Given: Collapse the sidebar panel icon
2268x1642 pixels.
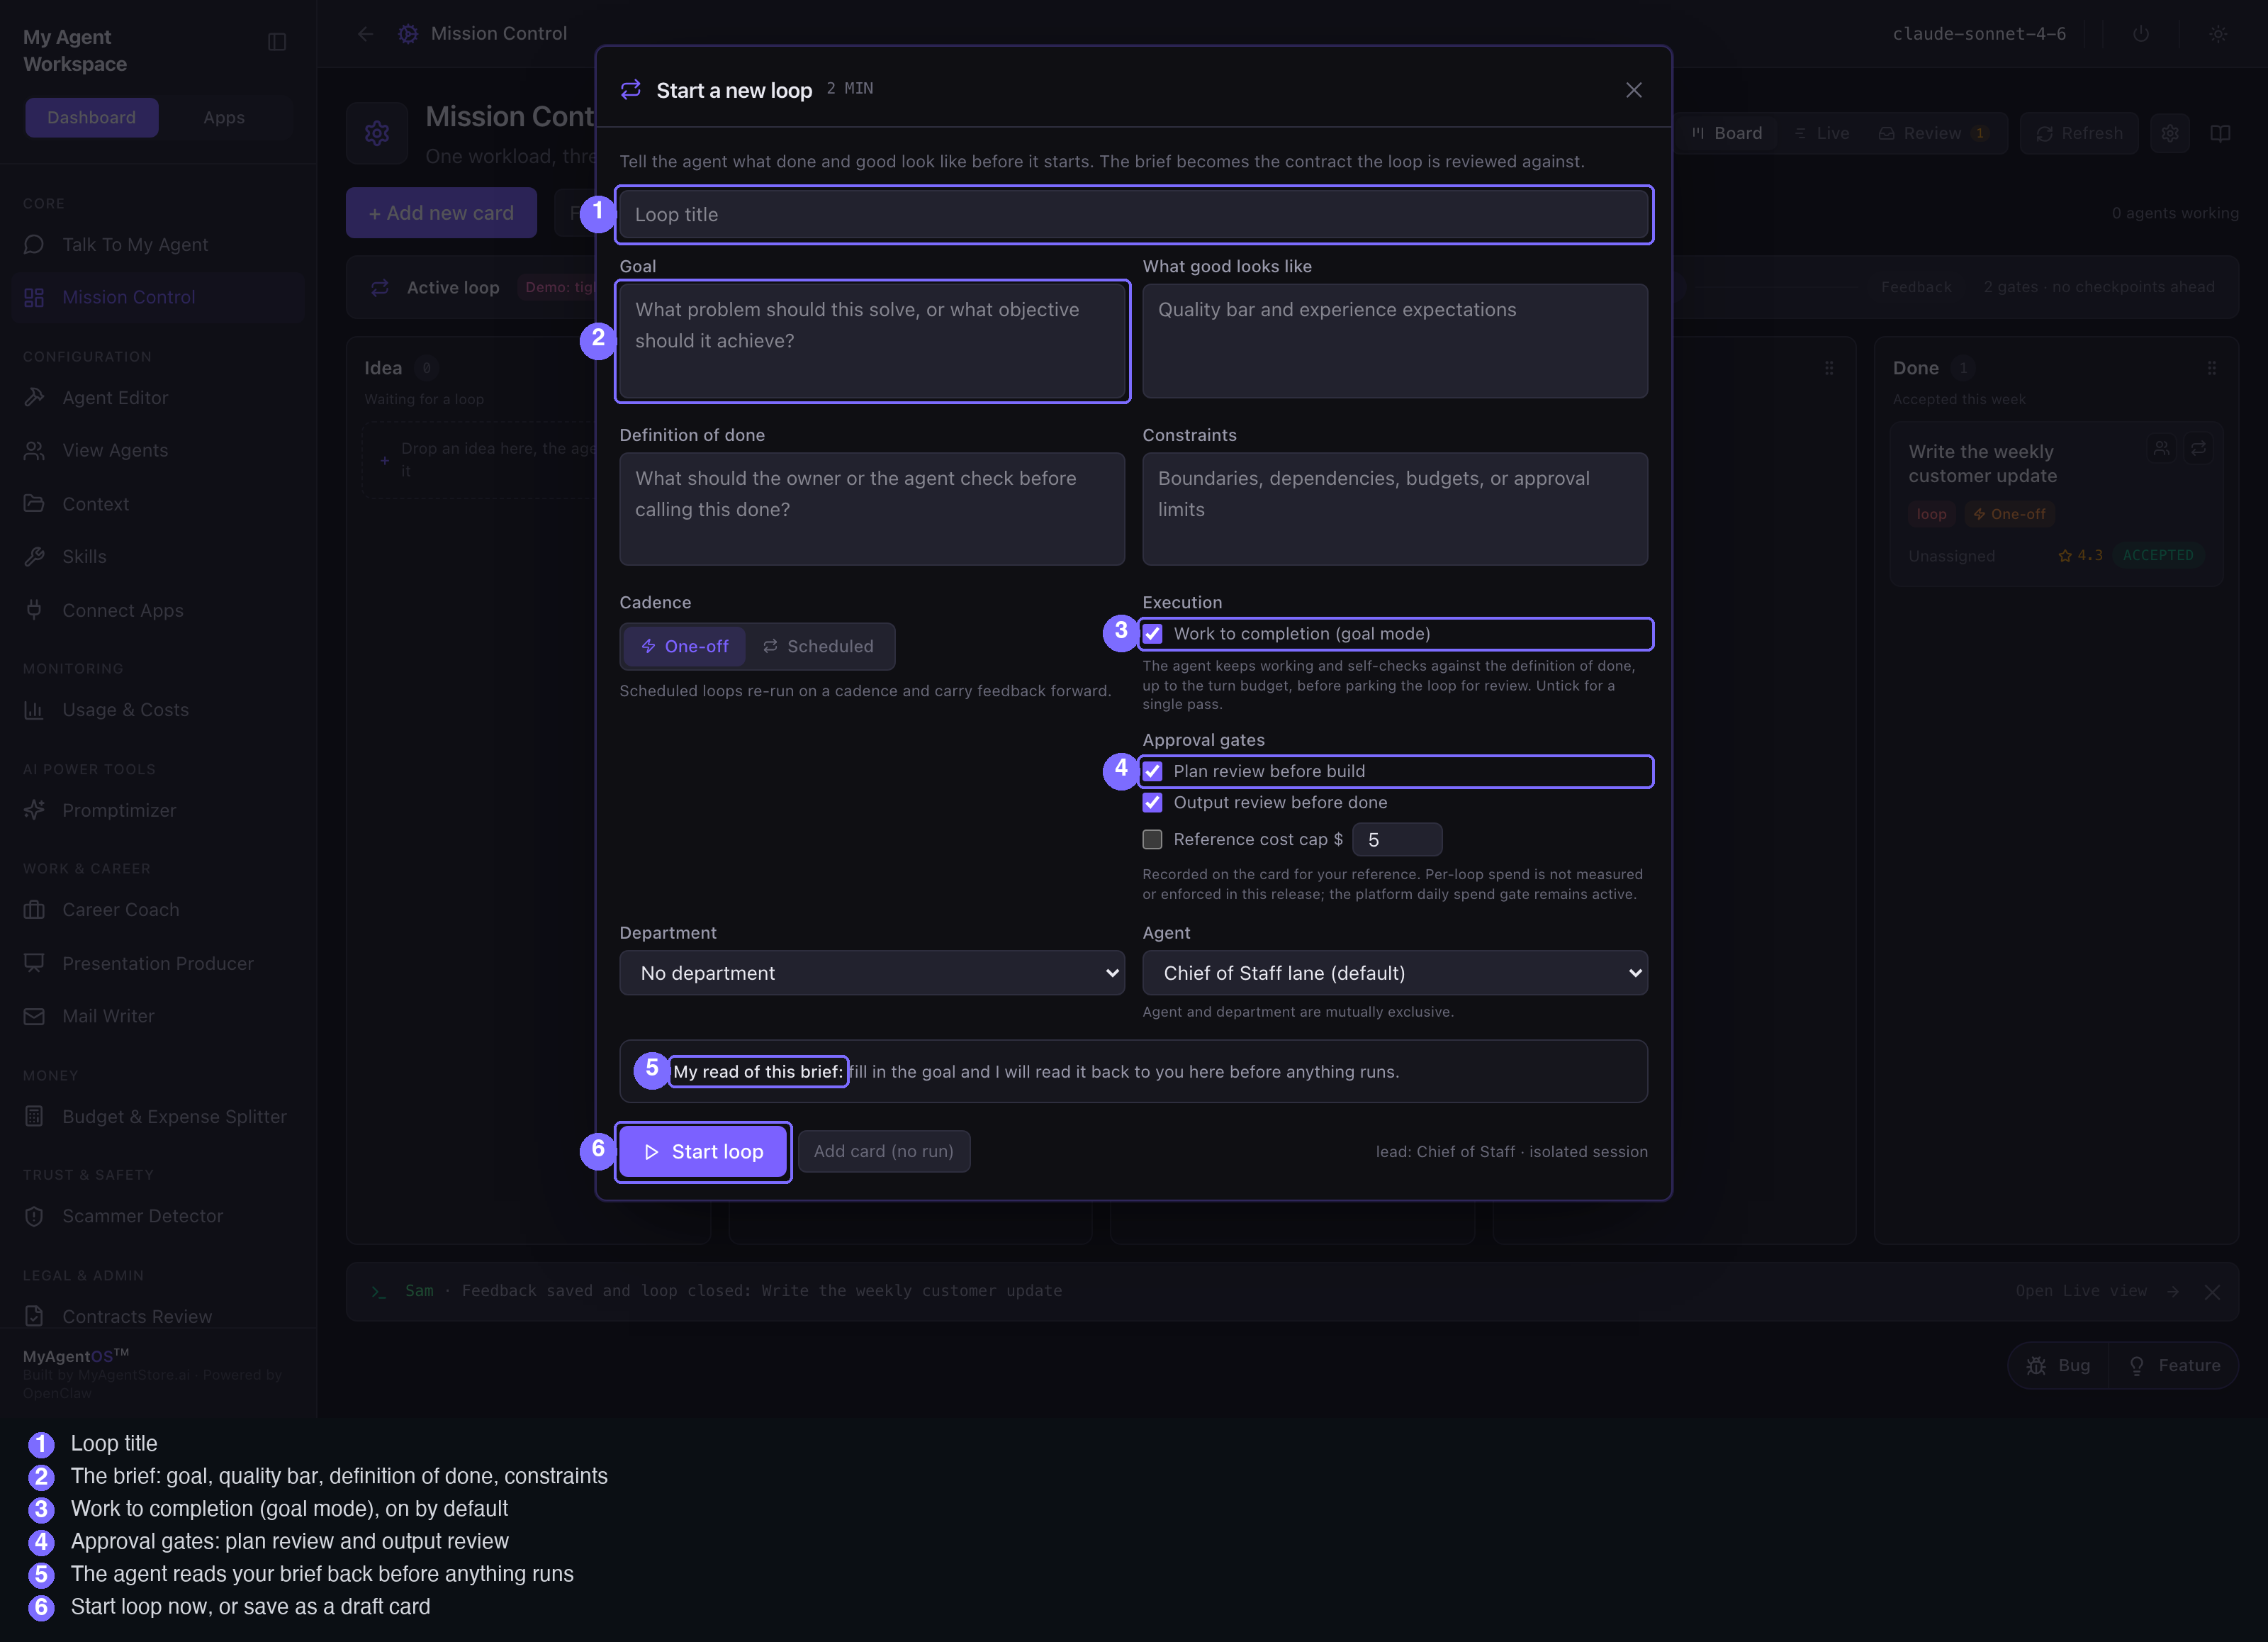Looking at the screenshot, I should (x=277, y=42).
